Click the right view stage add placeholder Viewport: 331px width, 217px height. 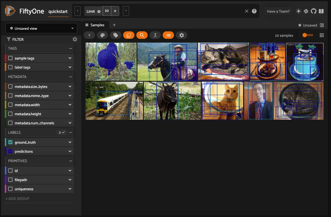click(126, 11)
